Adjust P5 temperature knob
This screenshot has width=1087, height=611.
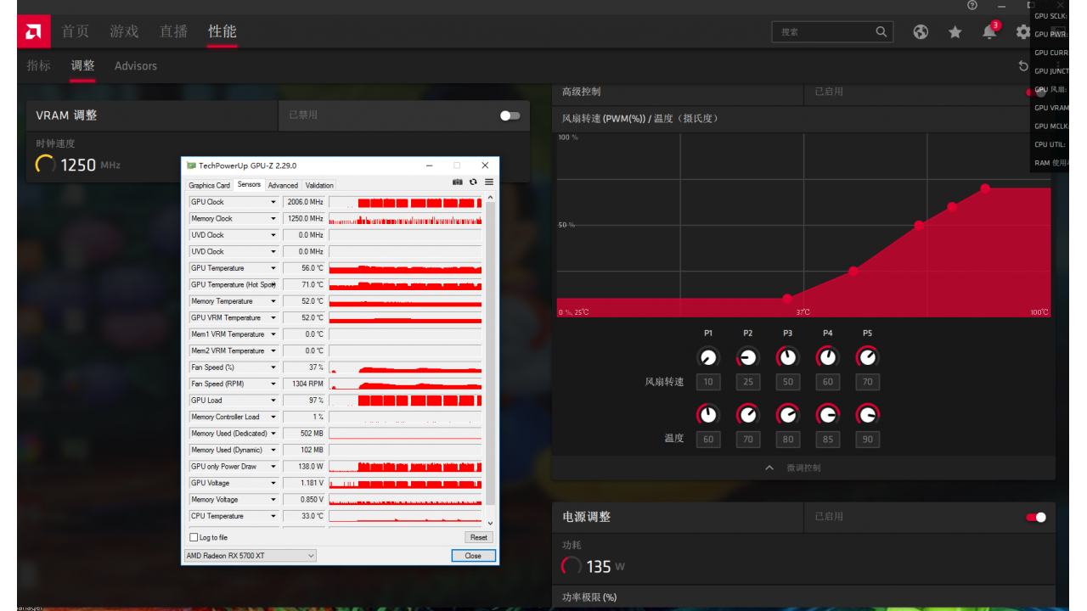[868, 414]
